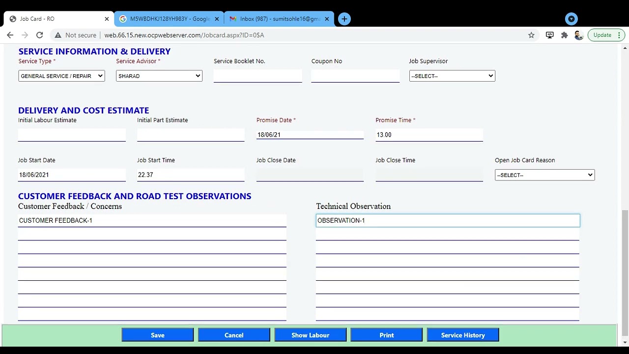Click second Technical Observation line

click(448, 234)
